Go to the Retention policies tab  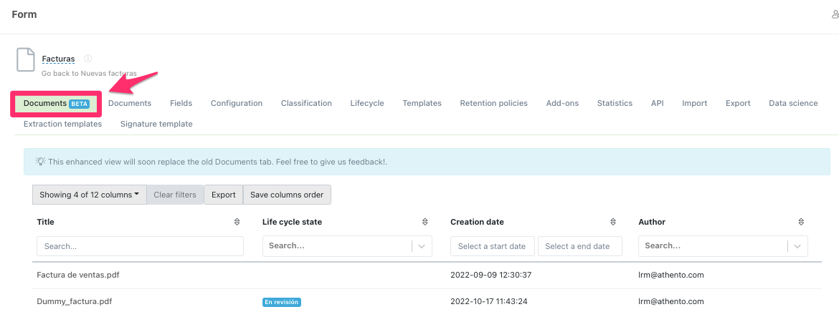click(x=493, y=103)
